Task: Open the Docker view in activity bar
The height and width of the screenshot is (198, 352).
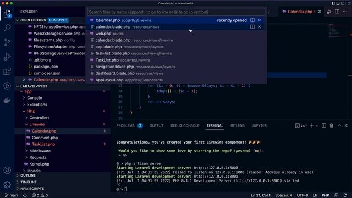Action: (x=7, y=100)
